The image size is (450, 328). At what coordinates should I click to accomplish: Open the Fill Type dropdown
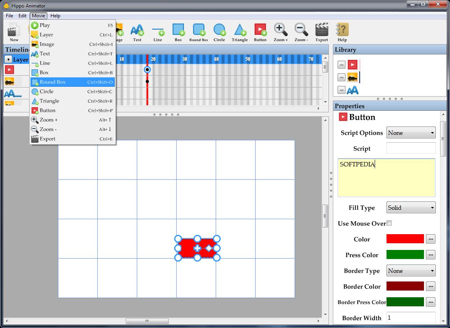point(411,208)
